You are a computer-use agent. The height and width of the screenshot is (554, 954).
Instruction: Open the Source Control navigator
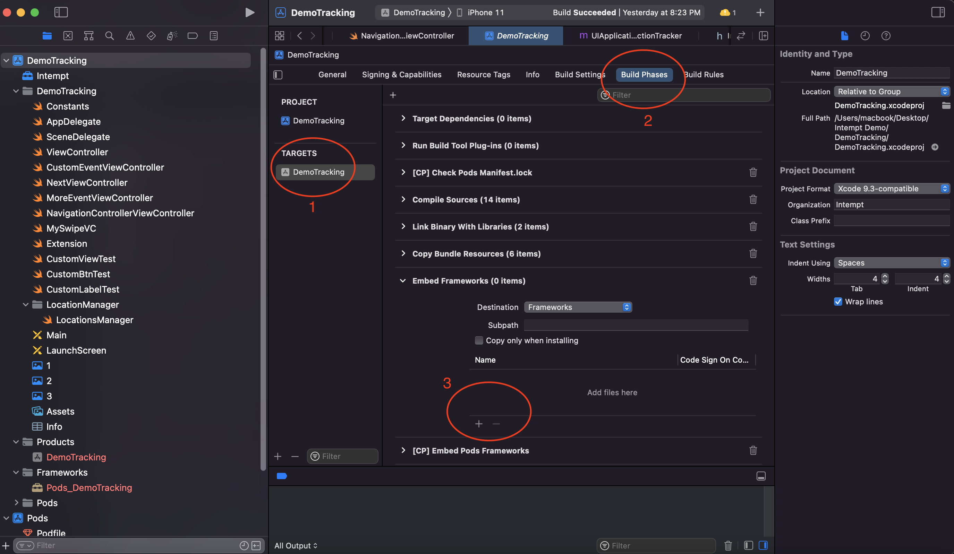click(68, 36)
